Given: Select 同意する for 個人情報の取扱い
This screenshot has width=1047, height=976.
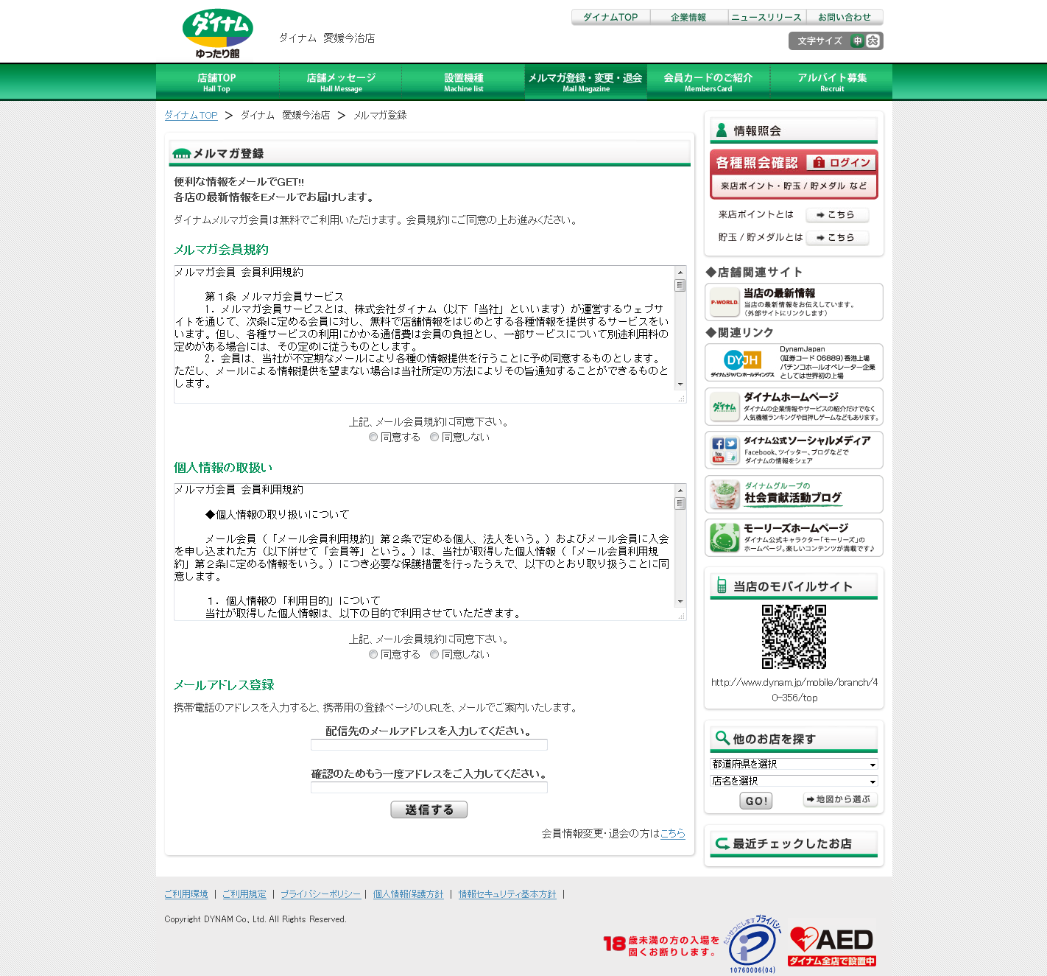Looking at the screenshot, I should [373, 654].
